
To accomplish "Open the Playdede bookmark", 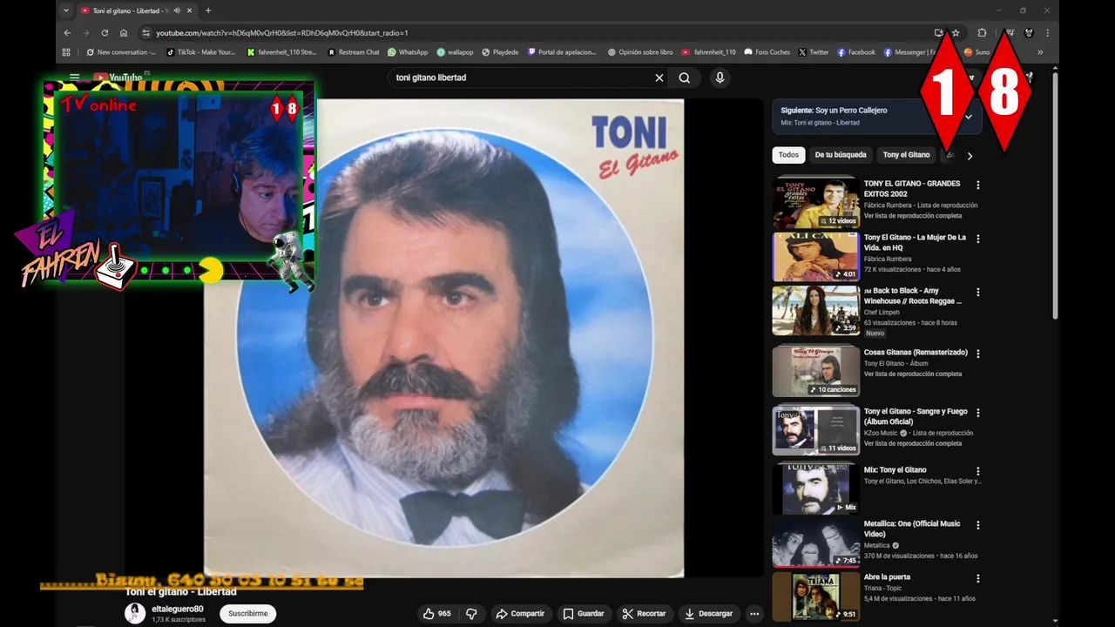I will (500, 52).
